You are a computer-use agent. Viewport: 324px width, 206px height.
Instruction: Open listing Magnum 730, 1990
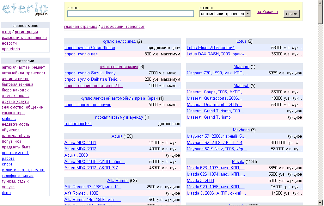217,73
